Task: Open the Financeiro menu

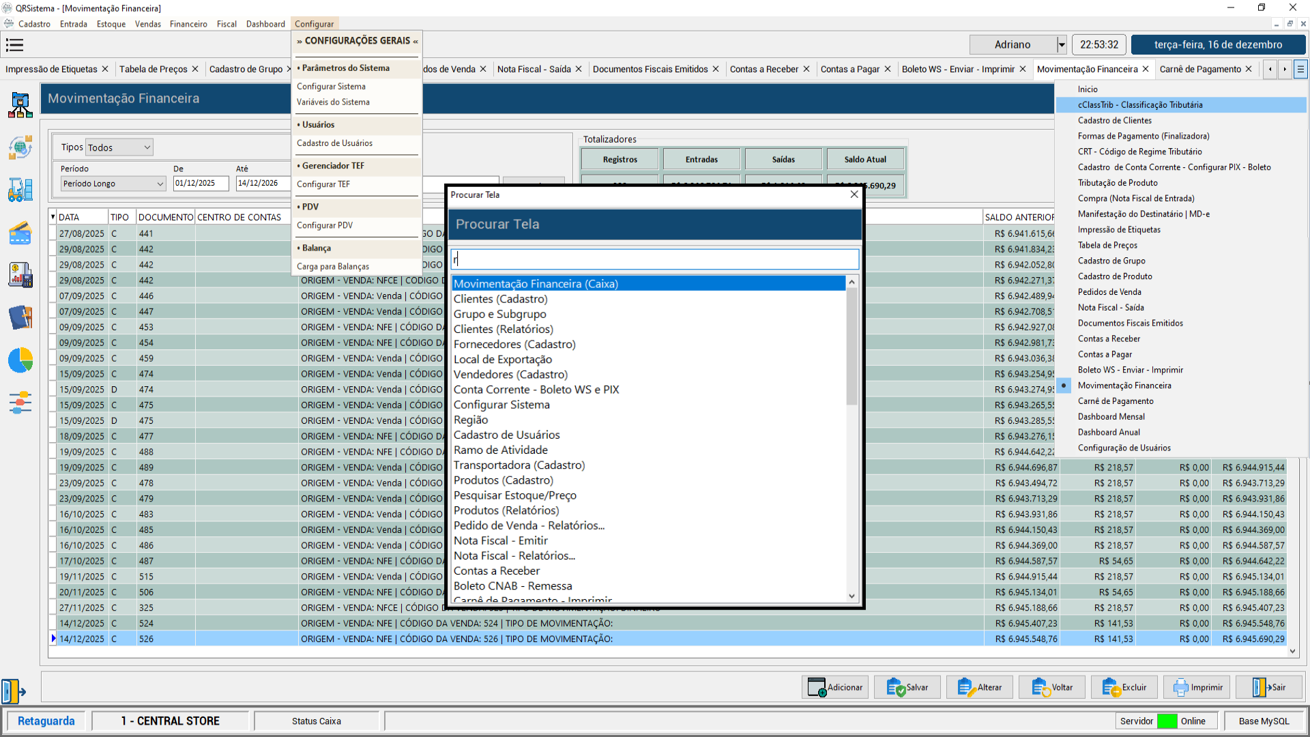Action: [x=188, y=24]
